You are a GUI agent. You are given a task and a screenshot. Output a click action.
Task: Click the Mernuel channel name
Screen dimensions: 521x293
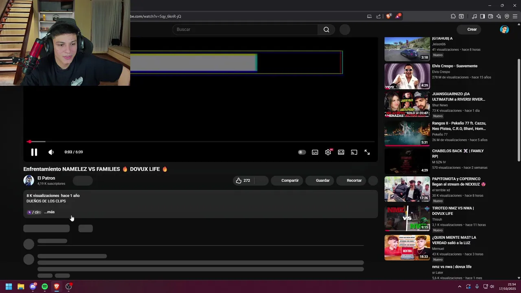click(438, 249)
